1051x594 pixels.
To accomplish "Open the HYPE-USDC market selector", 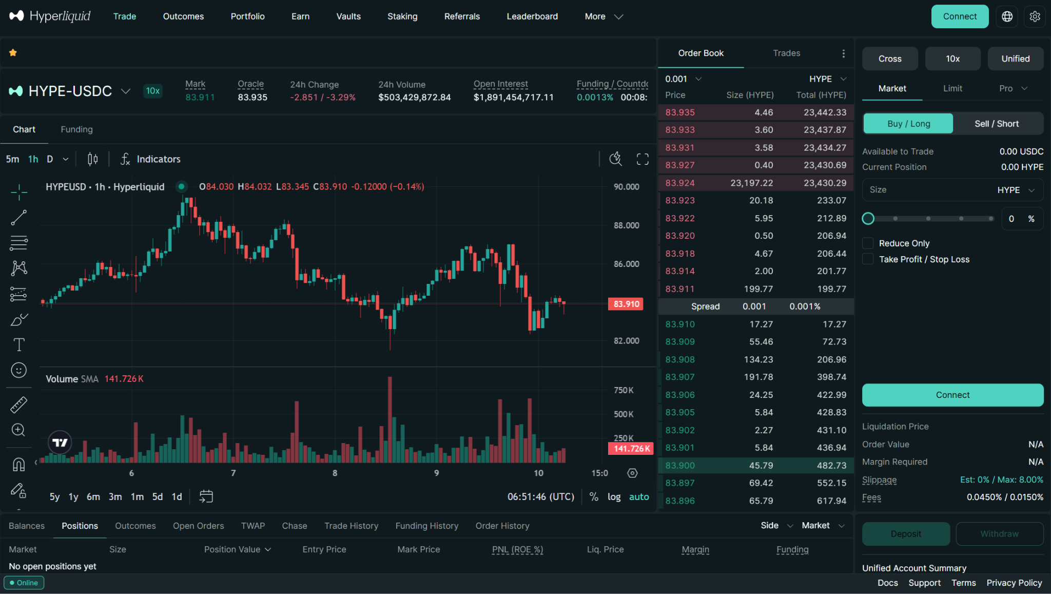I will click(70, 91).
